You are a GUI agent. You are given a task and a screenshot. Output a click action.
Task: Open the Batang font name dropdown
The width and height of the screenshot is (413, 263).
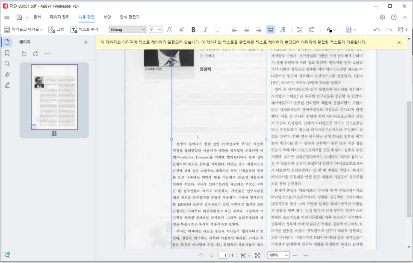pyautogui.click(x=127, y=29)
